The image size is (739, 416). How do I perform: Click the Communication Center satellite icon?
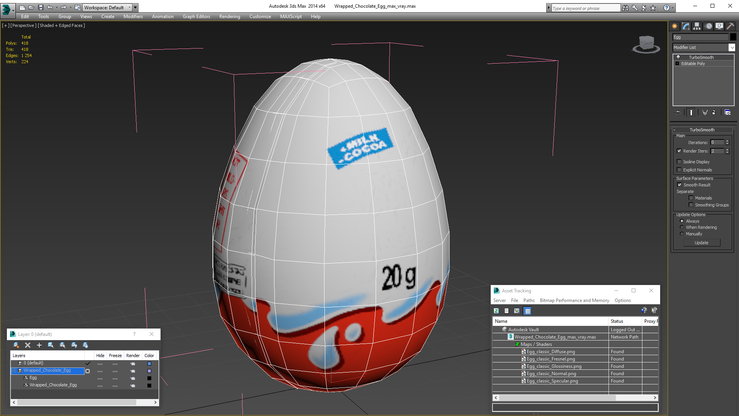[644, 8]
